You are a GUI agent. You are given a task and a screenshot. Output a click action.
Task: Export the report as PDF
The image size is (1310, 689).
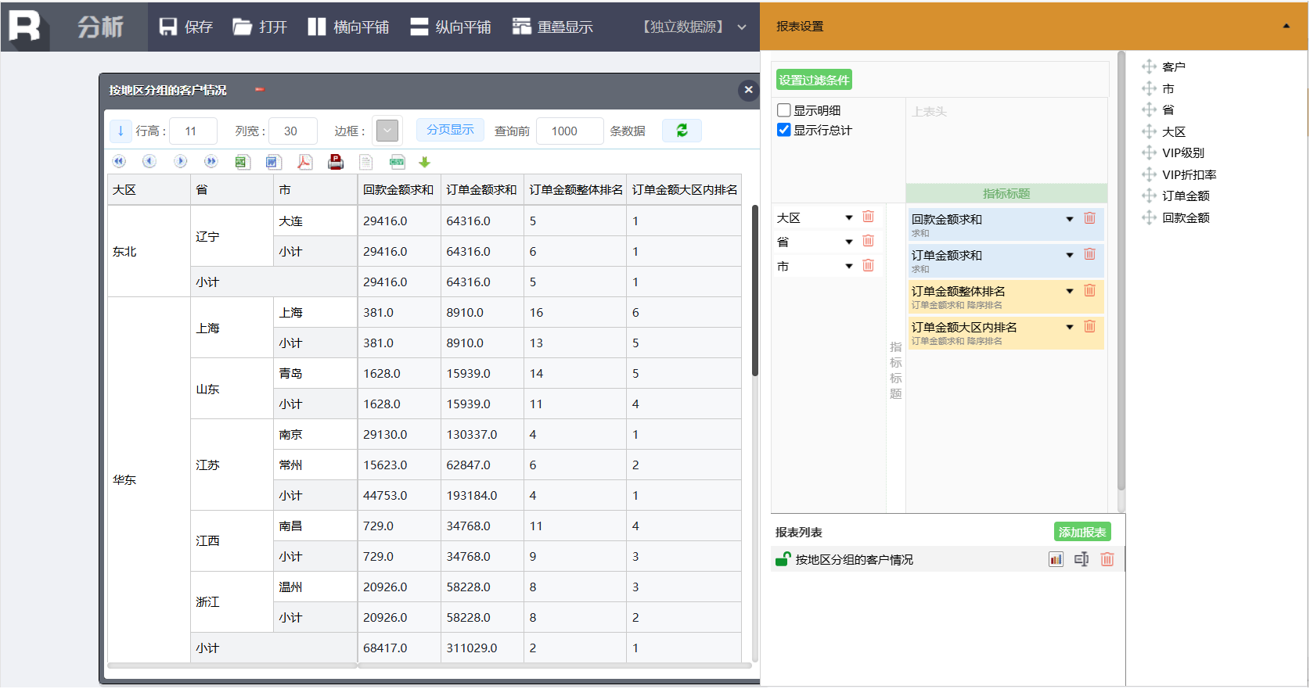[x=304, y=162]
